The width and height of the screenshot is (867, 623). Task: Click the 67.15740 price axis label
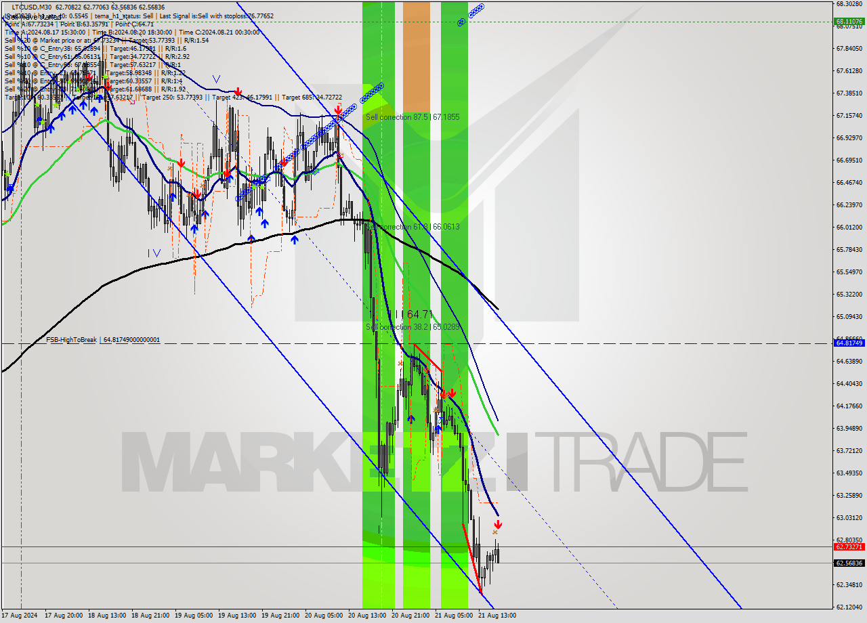pos(849,116)
